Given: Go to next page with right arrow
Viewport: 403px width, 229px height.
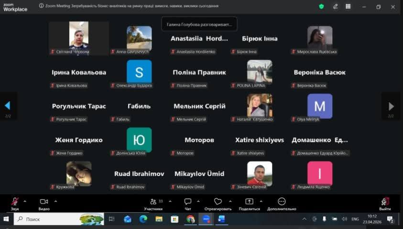Looking at the screenshot, I should click(x=391, y=106).
